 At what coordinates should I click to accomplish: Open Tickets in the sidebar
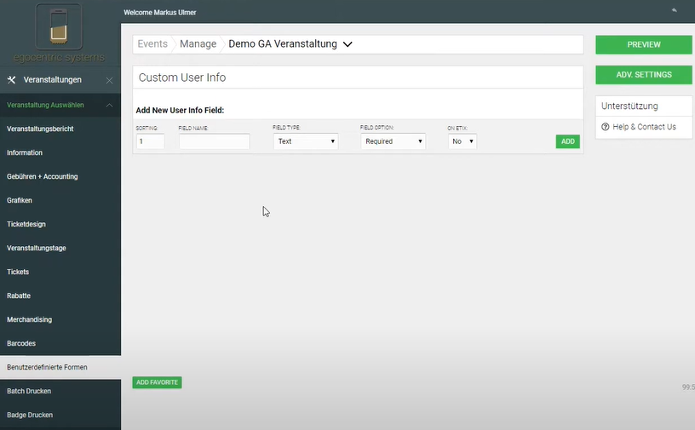click(x=18, y=272)
